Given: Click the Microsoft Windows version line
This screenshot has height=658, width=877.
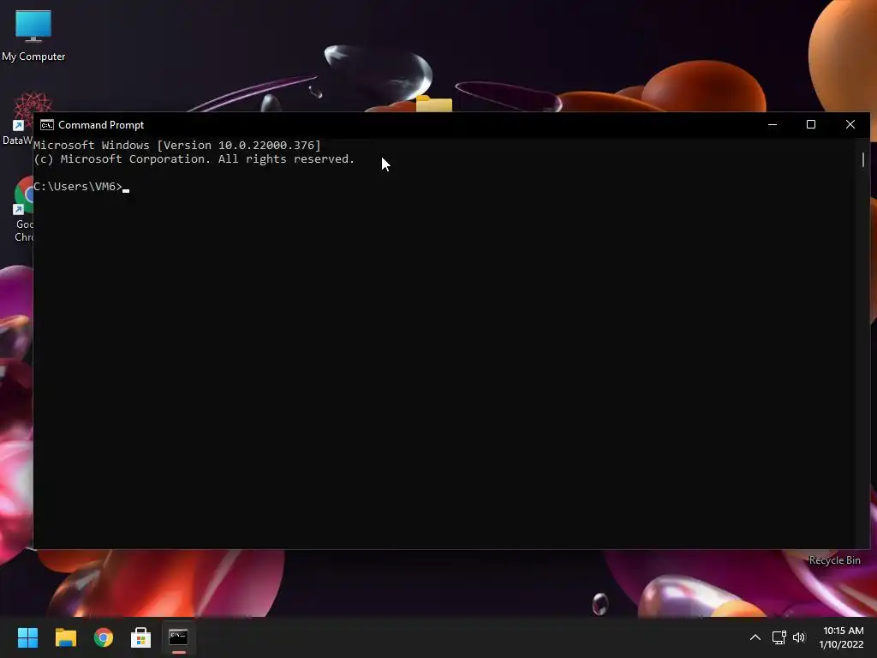Looking at the screenshot, I should pos(177,146).
